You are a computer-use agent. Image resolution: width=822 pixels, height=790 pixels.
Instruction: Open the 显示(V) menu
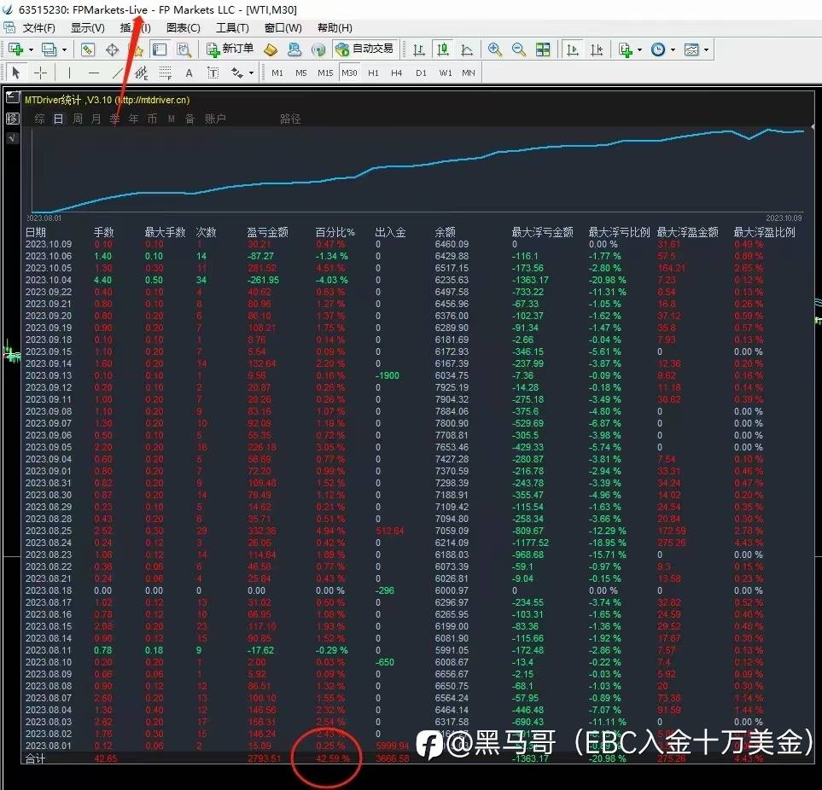(88, 28)
